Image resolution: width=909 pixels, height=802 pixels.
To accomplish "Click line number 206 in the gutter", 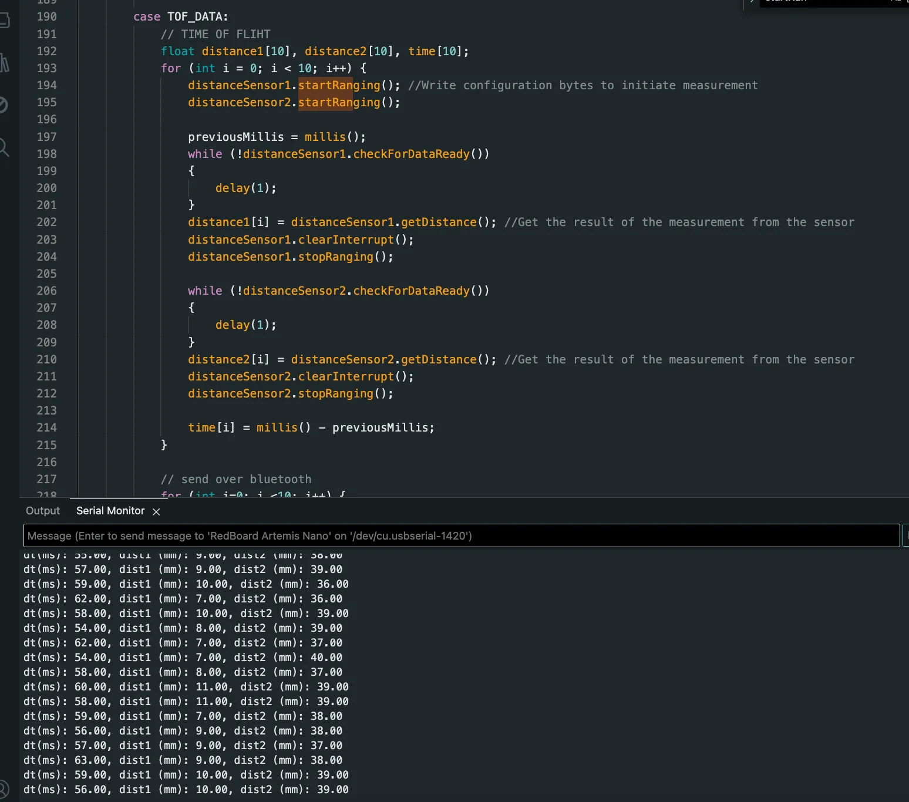I will 46,291.
